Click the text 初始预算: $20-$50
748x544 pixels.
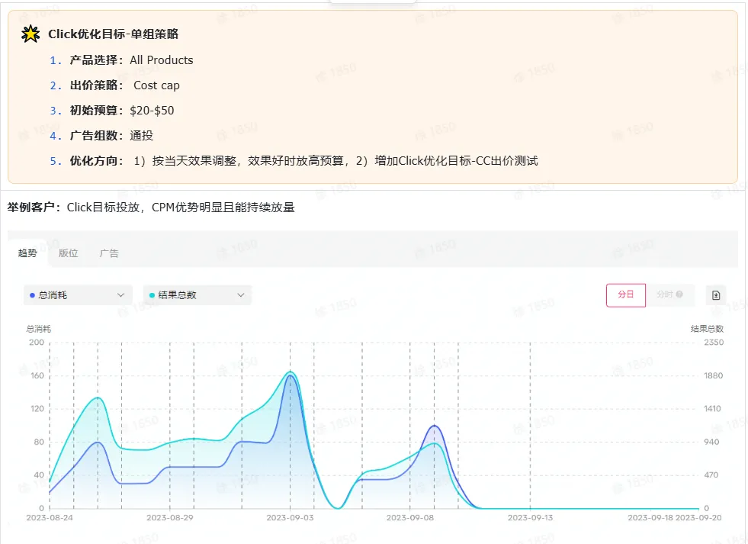point(122,111)
